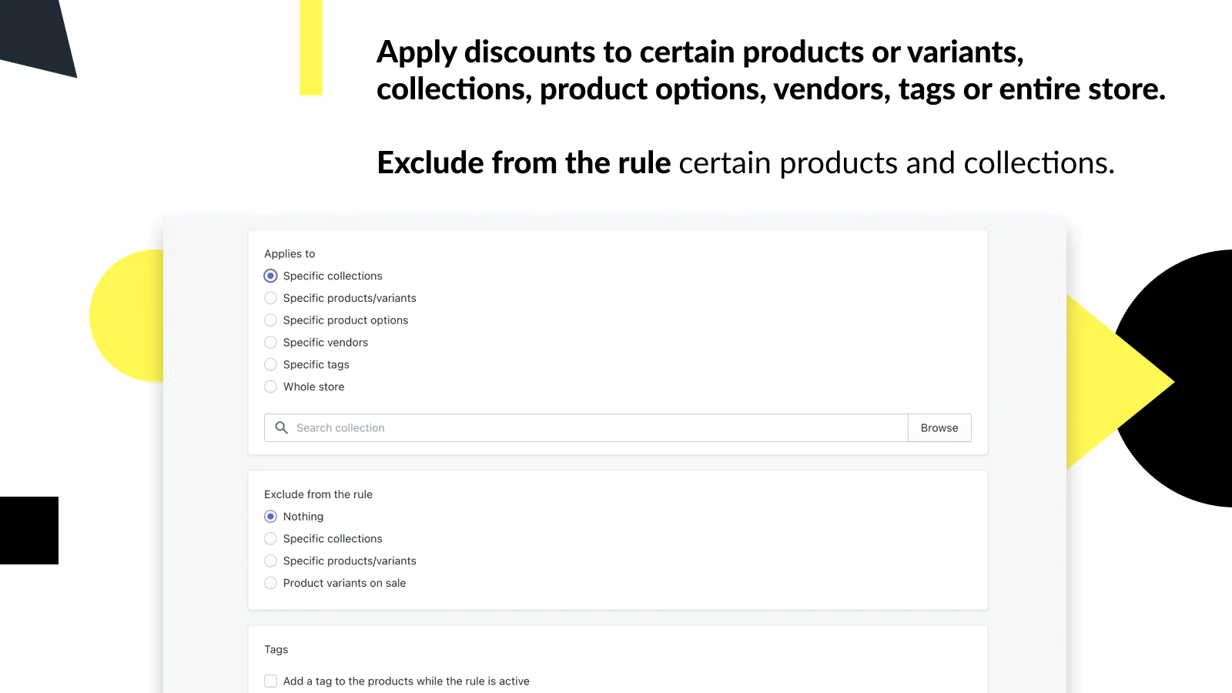Choose Specific products/variants under Applies to
1232x693 pixels.
270,298
